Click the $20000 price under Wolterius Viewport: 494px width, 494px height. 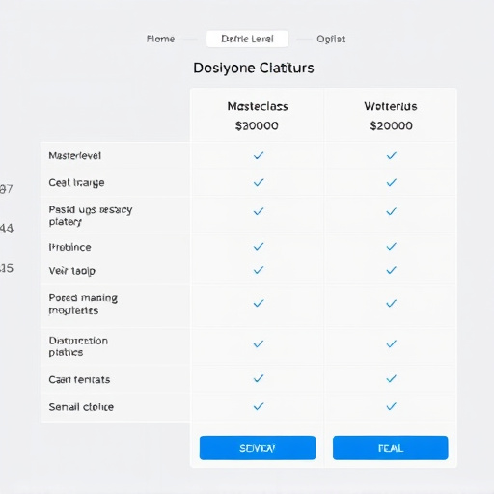tap(391, 125)
